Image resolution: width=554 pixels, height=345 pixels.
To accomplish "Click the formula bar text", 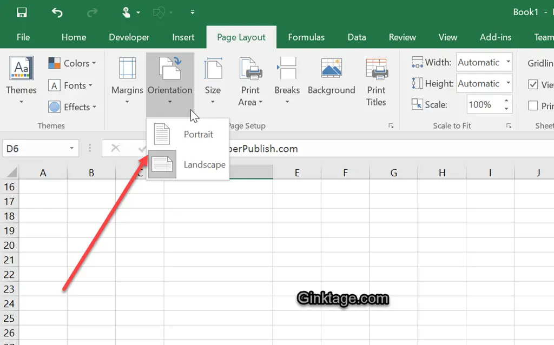I will 263,149.
